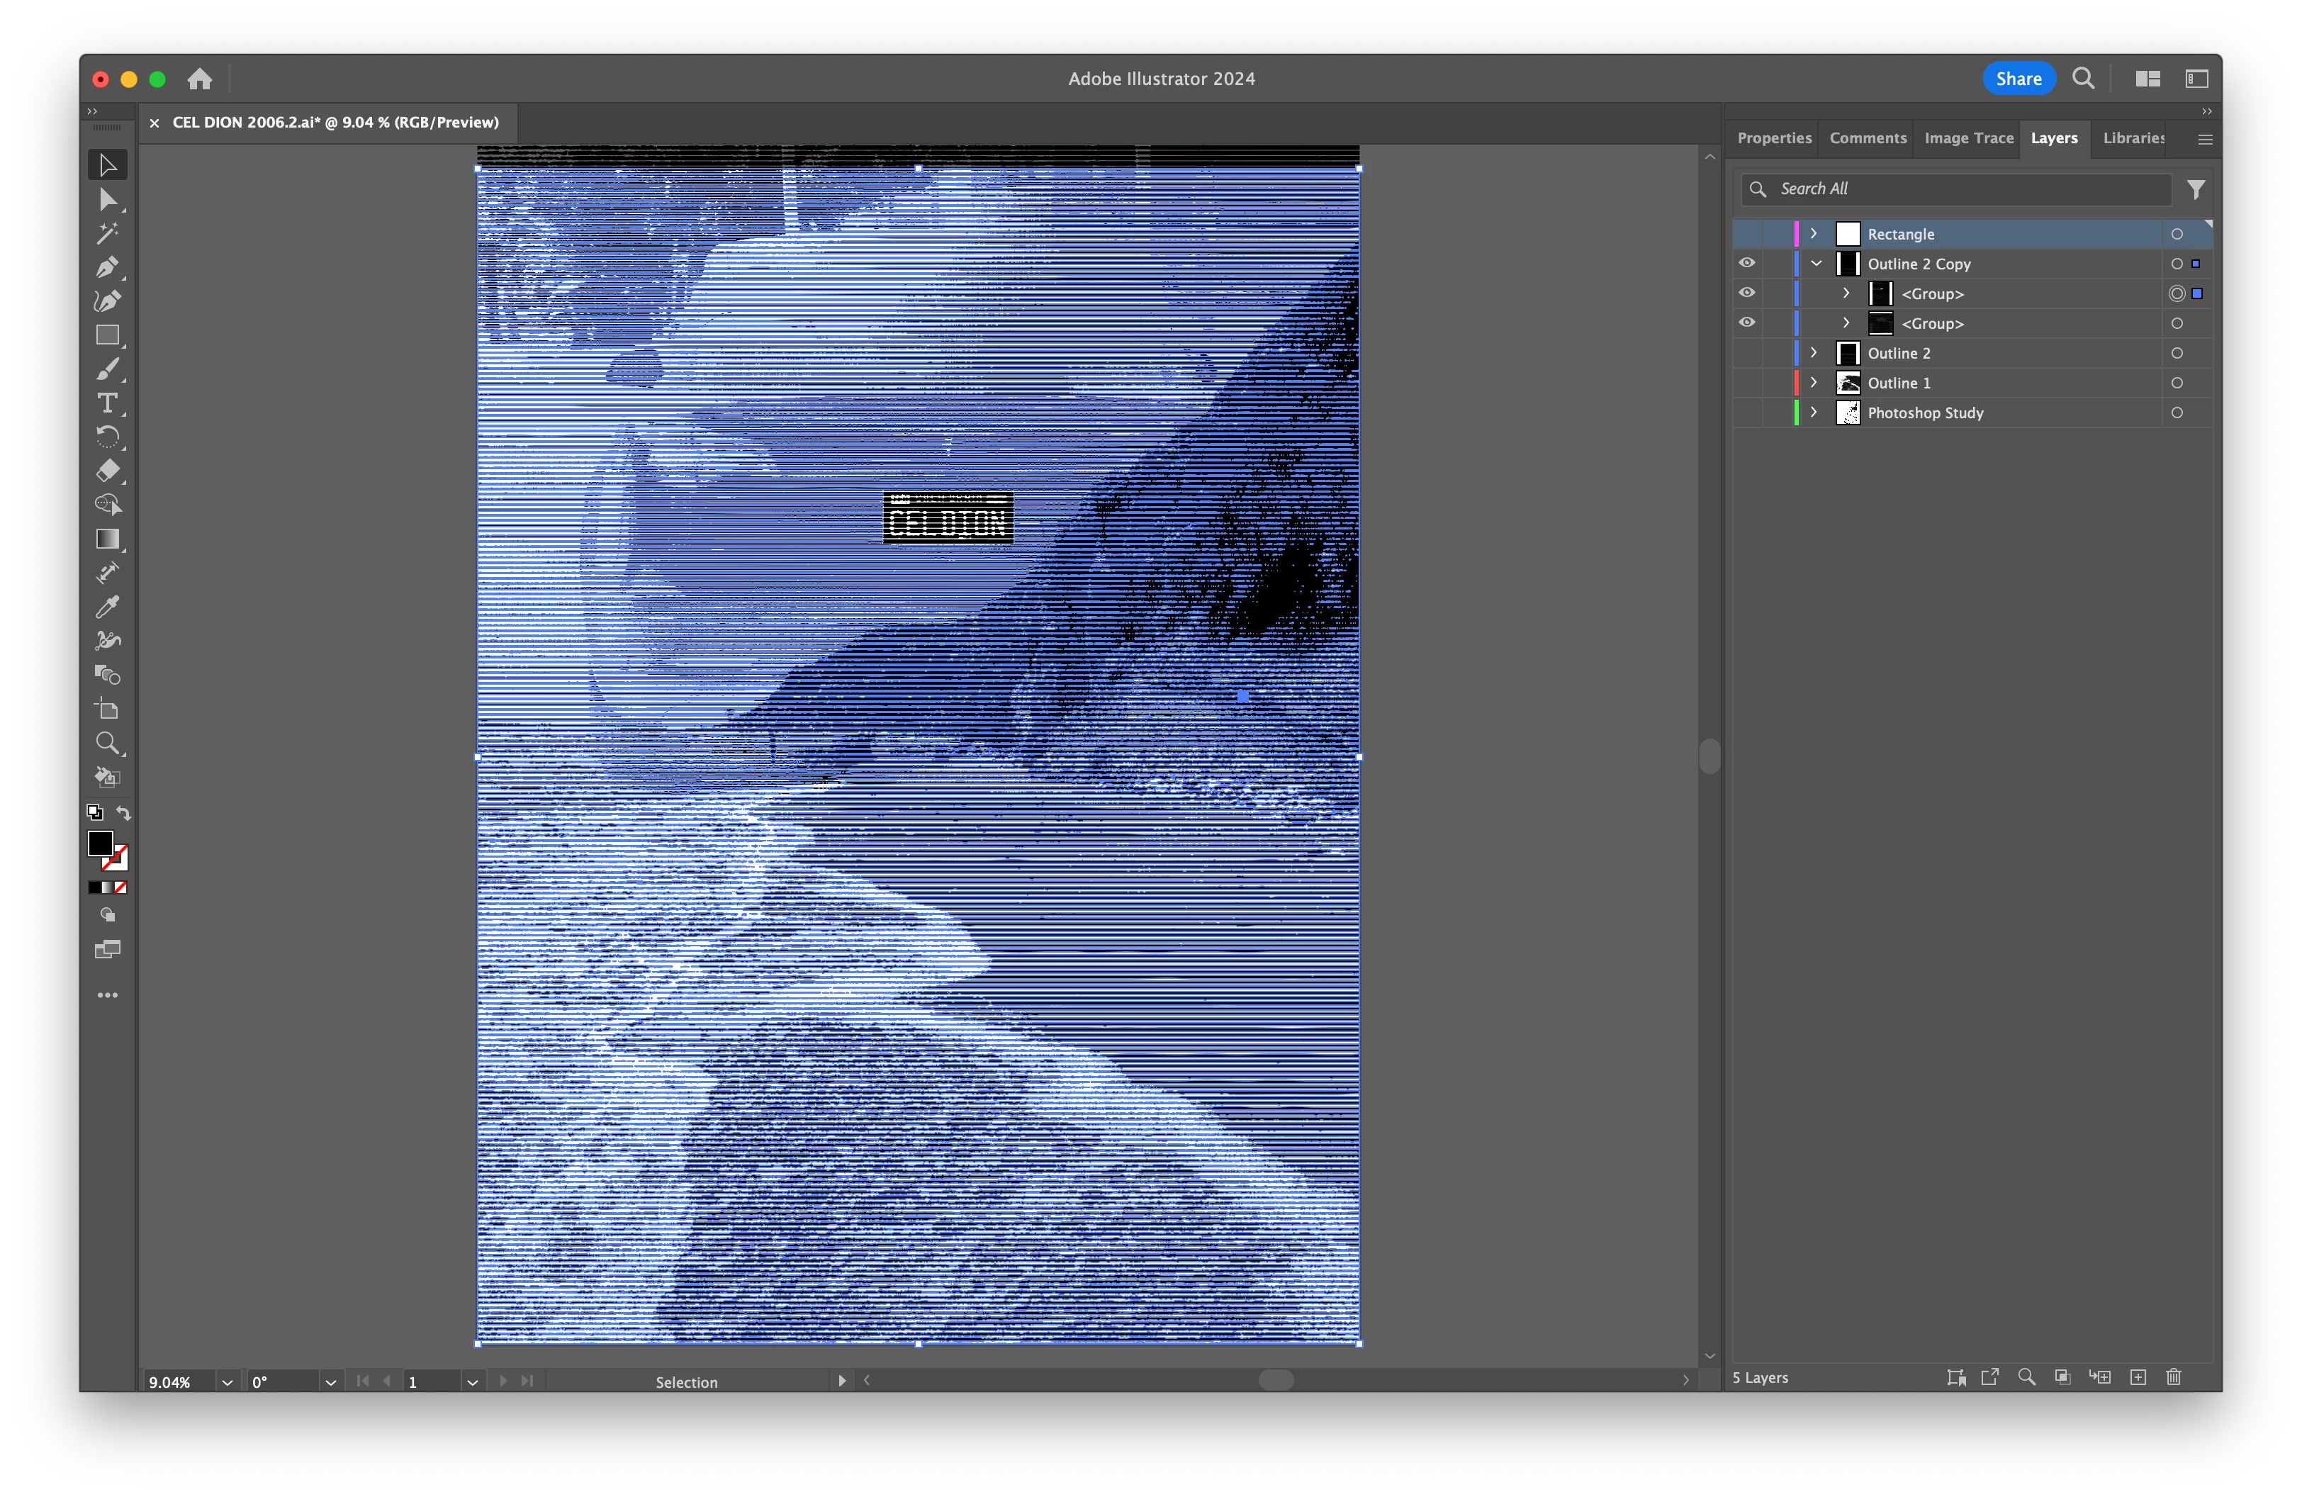Switch to the Properties tab

pos(1774,138)
